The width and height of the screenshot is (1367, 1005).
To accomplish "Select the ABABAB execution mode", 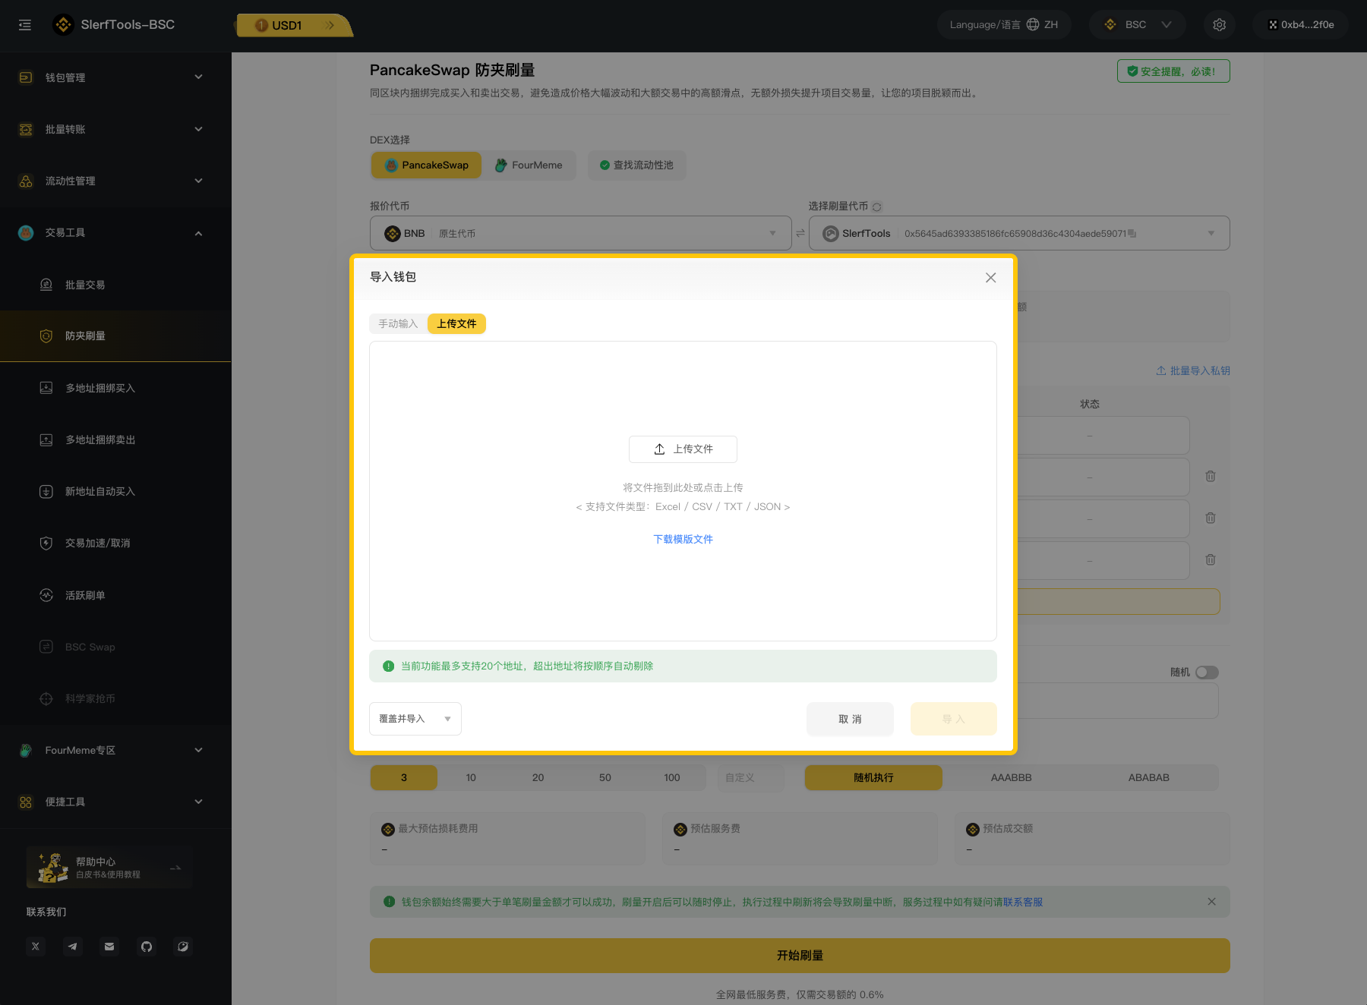I will click(1148, 778).
